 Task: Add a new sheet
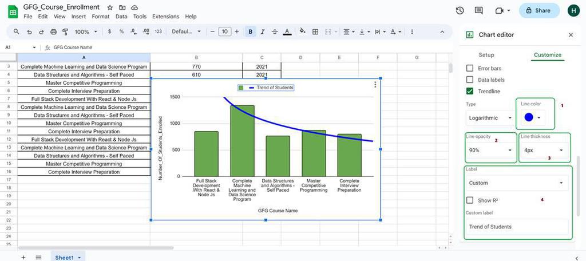coord(23,257)
